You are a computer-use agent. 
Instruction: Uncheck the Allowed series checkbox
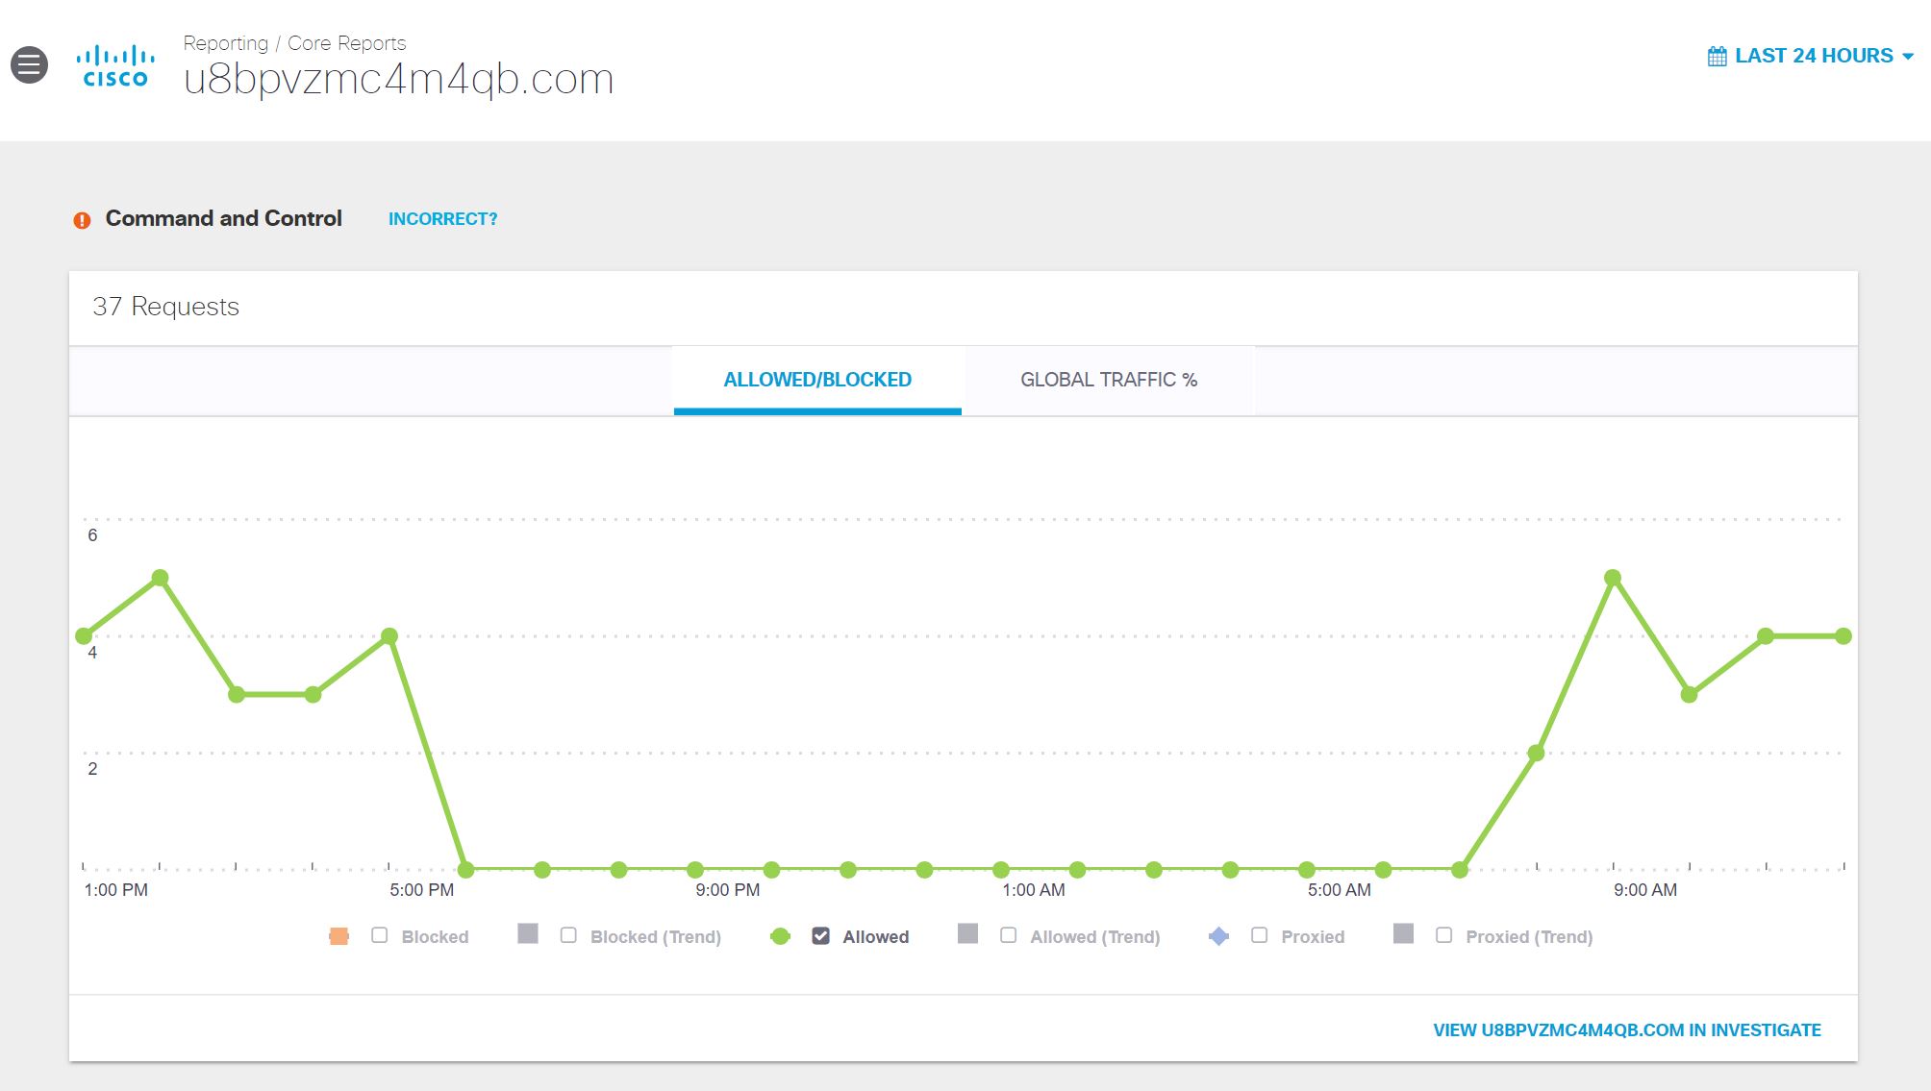click(x=820, y=936)
